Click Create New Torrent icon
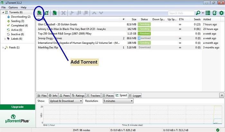The image size is (225, 132). pyautogui.click(x=55, y=13)
